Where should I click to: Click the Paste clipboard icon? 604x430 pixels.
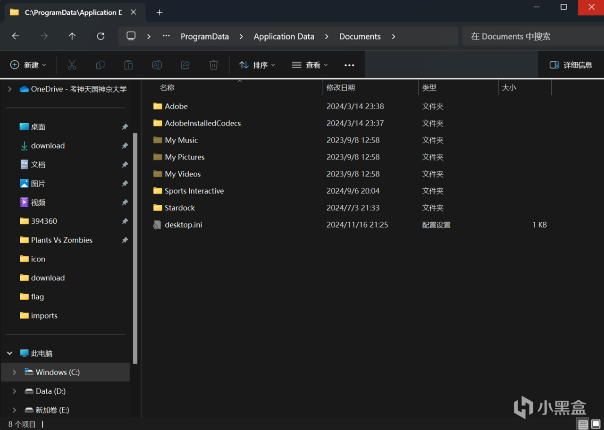pyautogui.click(x=128, y=65)
